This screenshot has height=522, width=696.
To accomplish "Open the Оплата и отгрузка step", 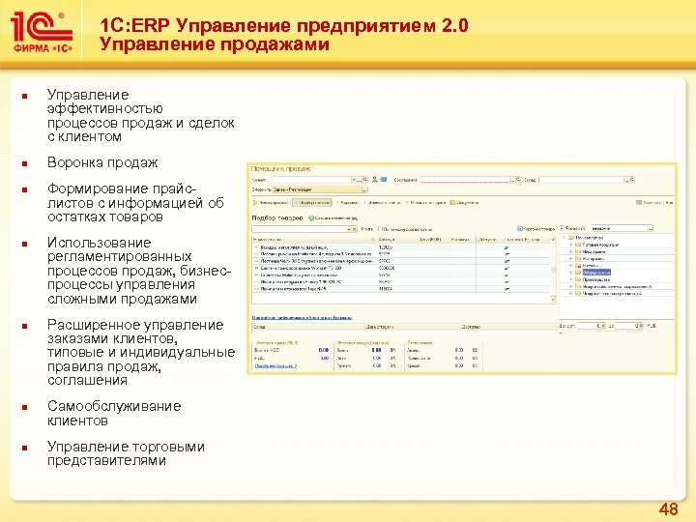I will [x=425, y=202].
